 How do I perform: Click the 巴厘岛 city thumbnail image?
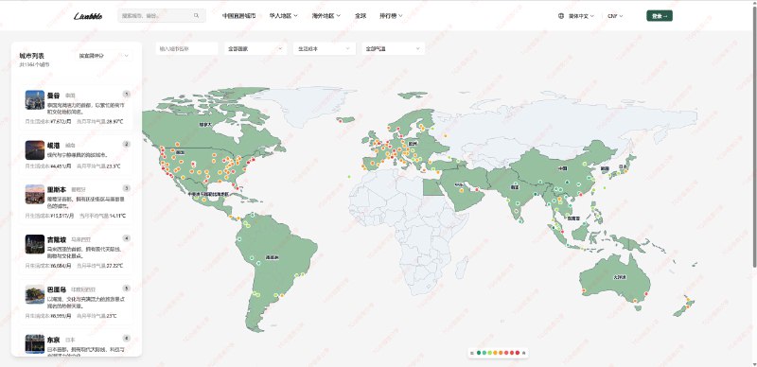(35, 294)
